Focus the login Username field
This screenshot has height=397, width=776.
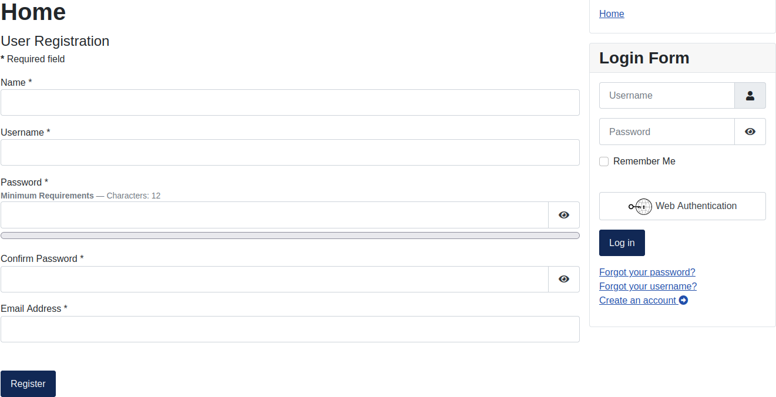(x=667, y=95)
